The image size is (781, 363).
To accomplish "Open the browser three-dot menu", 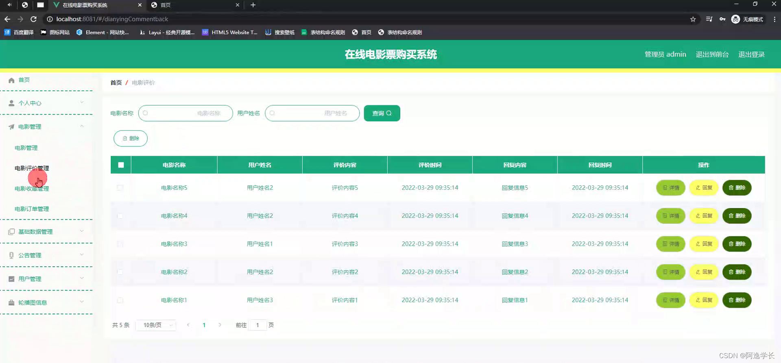I will 774,19.
